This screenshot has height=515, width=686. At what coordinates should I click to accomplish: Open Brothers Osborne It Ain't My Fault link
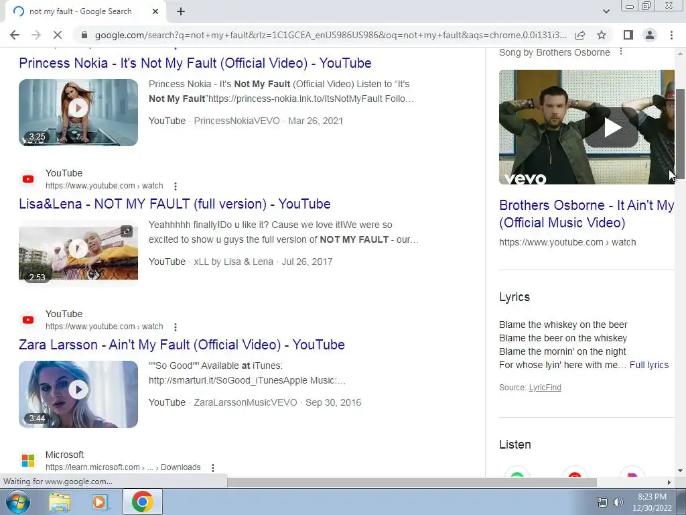coord(587,214)
